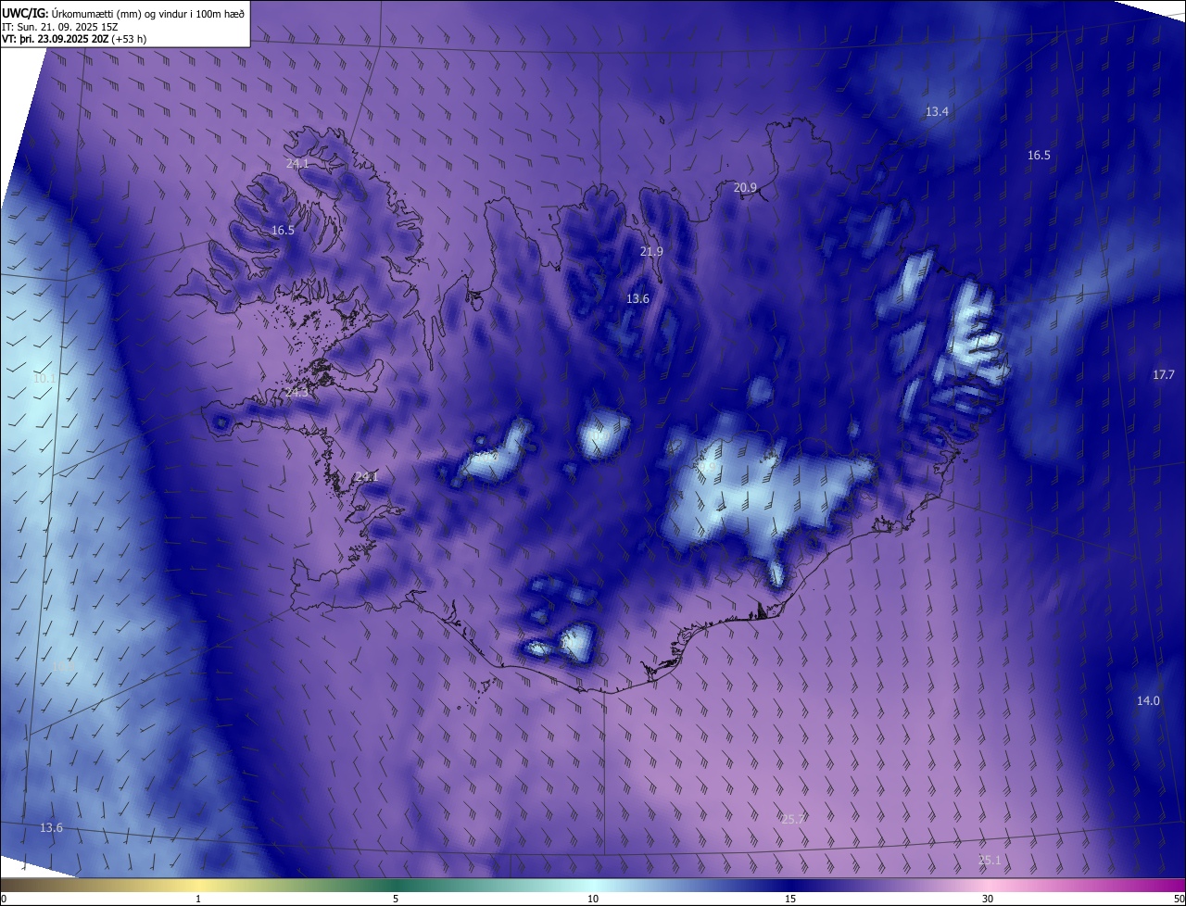Viewport: 1186px width, 906px height.
Task: Click the 13.6 value in the southwest corner
Action: [51, 827]
